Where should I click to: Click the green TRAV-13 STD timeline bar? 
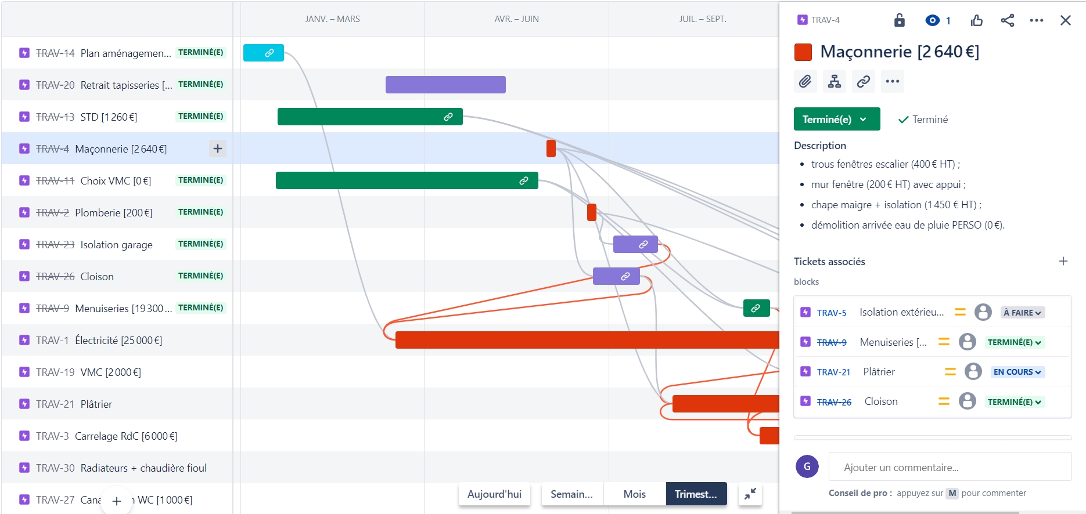pyautogui.click(x=370, y=117)
